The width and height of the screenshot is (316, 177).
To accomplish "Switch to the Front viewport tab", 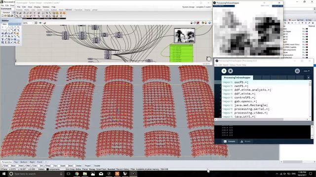I will coord(39,162).
